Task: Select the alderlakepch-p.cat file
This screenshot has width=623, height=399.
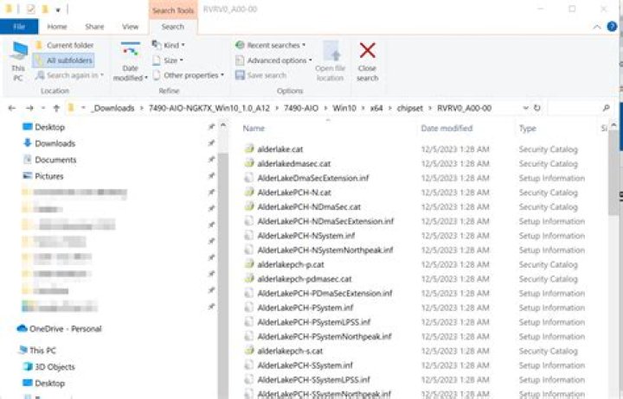Action: [291, 264]
